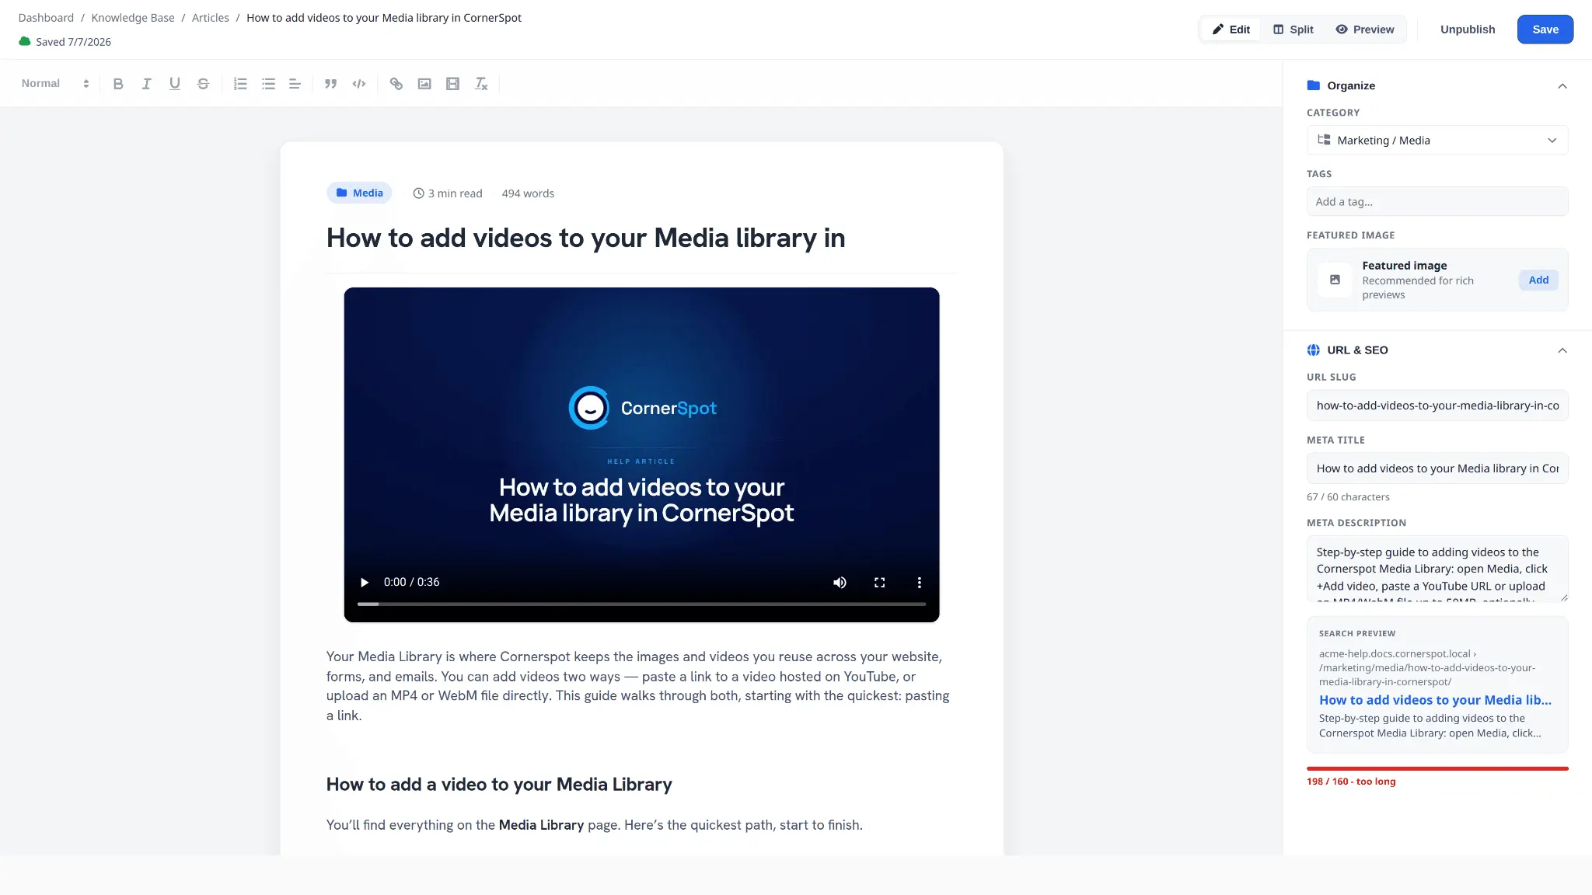The width and height of the screenshot is (1592, 895).
Task: Edit the Meta description text area
Action: point(1437,569)
